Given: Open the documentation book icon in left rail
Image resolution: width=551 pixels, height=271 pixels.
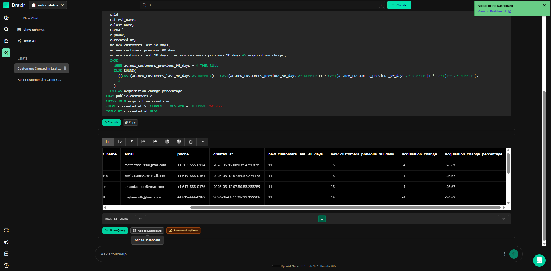Looking at the screenshot, I should tap(6, 254).
